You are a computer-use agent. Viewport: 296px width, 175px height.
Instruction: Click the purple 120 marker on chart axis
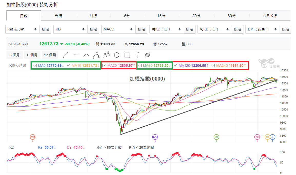pos(155,137)
